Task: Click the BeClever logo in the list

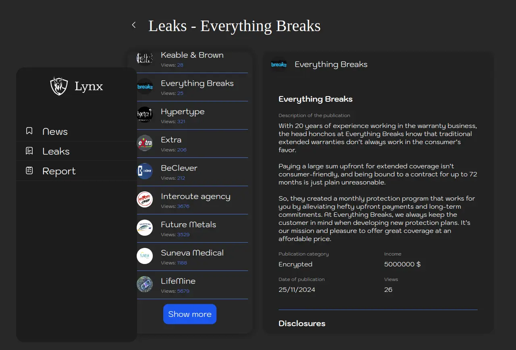Action: pos(145,171)
